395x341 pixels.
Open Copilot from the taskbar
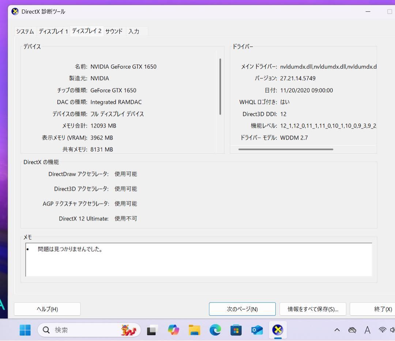click(x=173, y=330)
